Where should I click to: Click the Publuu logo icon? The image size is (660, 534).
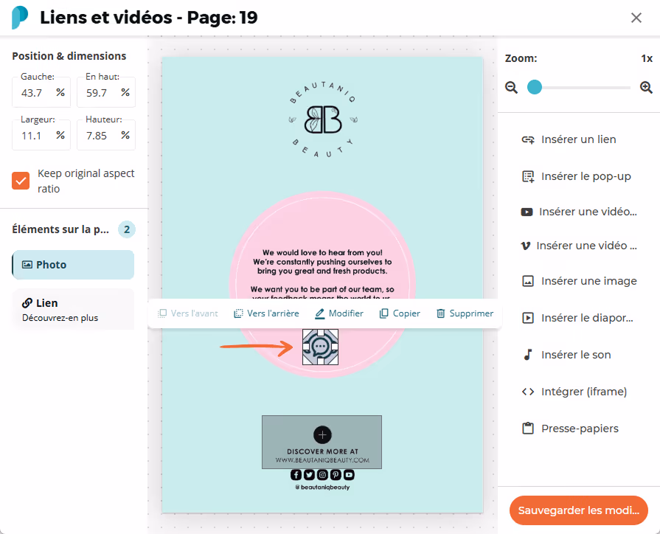click(x=20, y=17)
